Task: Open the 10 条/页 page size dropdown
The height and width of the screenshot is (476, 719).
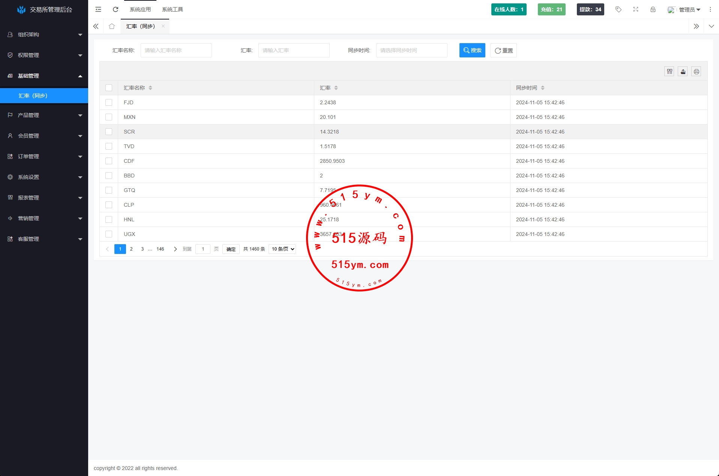Action: (282, 249)
